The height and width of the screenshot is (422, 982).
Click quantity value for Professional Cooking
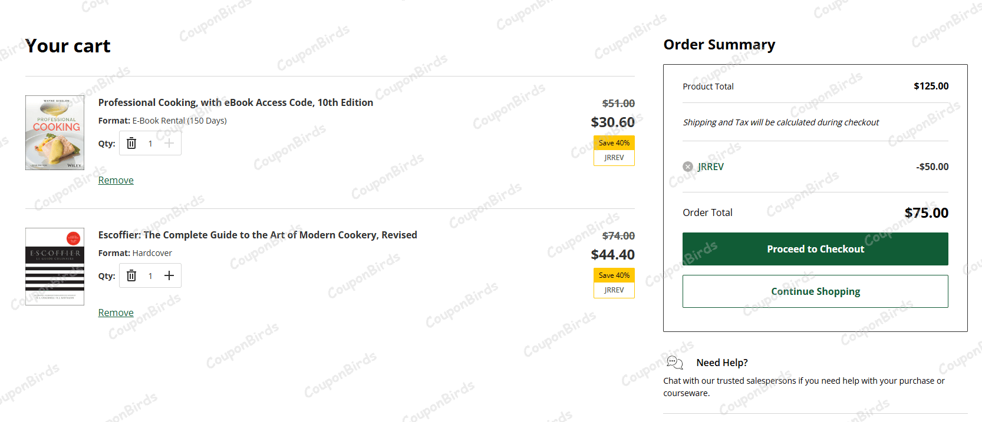150,144
